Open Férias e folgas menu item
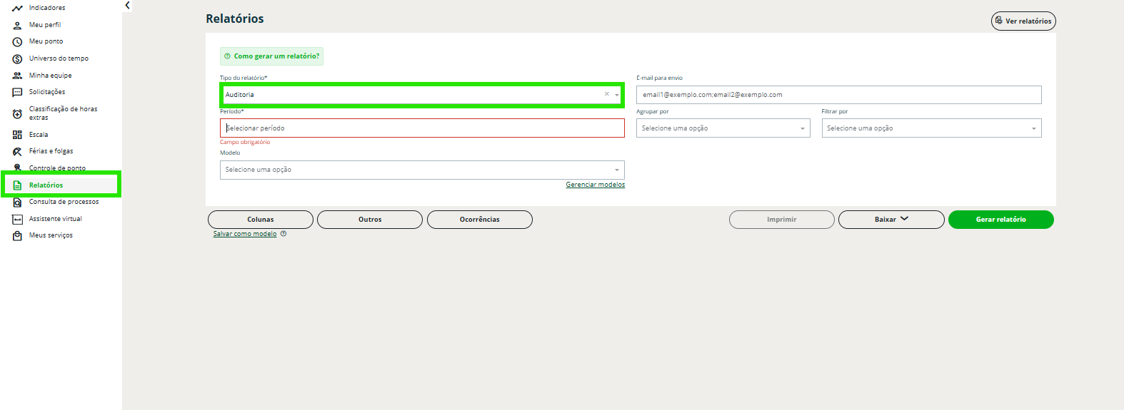Image resolution: width=1124 pixels, height=410 pixels. [x=51, y=151]
